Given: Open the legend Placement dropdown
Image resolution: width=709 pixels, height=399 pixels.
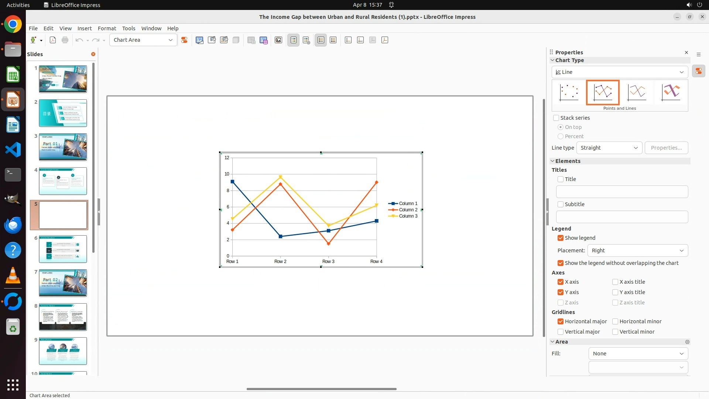Looking at the screenshot, I should [637, 250].
